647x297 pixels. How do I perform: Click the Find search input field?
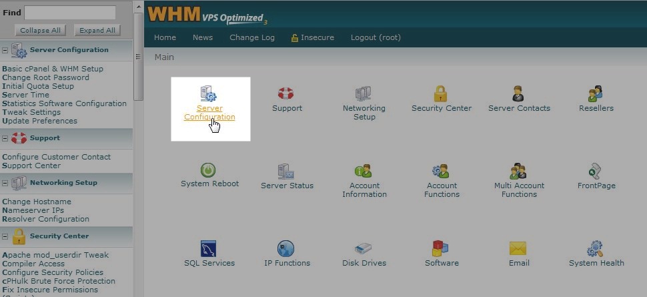(70, 13)
